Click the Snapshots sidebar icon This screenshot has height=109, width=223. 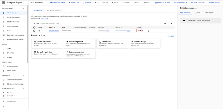click(x=4, y=53)
